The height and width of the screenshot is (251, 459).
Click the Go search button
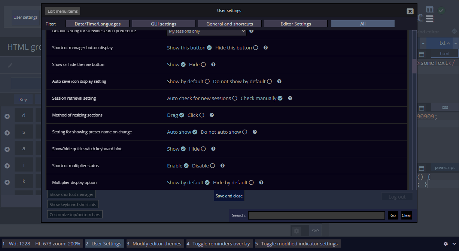393,215
